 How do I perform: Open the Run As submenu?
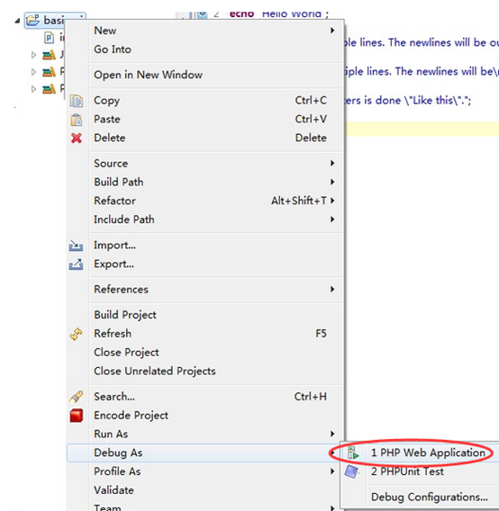(x=205, y=435)
